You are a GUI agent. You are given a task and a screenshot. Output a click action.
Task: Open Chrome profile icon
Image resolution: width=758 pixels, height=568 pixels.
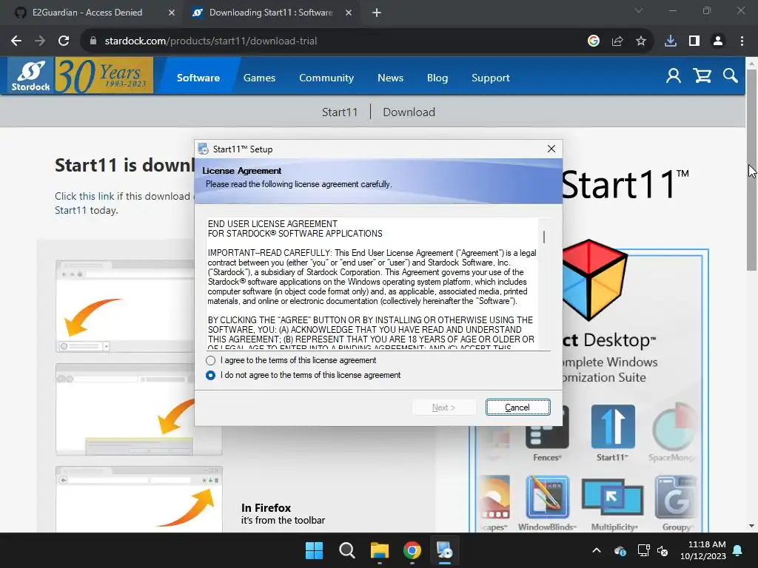(718, 41)
